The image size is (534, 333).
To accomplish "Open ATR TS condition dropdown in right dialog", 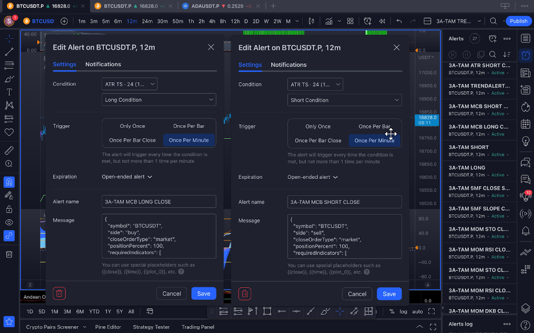I will (x=315, y=85).
